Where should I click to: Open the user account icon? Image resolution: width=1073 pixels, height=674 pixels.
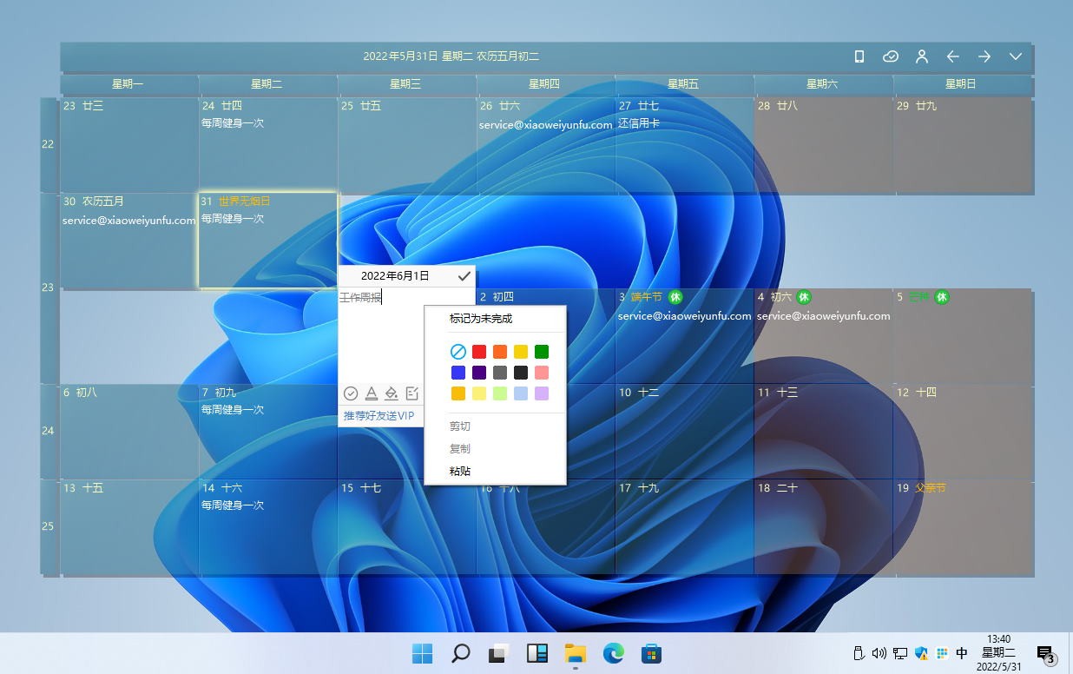(x=922, y=56)
